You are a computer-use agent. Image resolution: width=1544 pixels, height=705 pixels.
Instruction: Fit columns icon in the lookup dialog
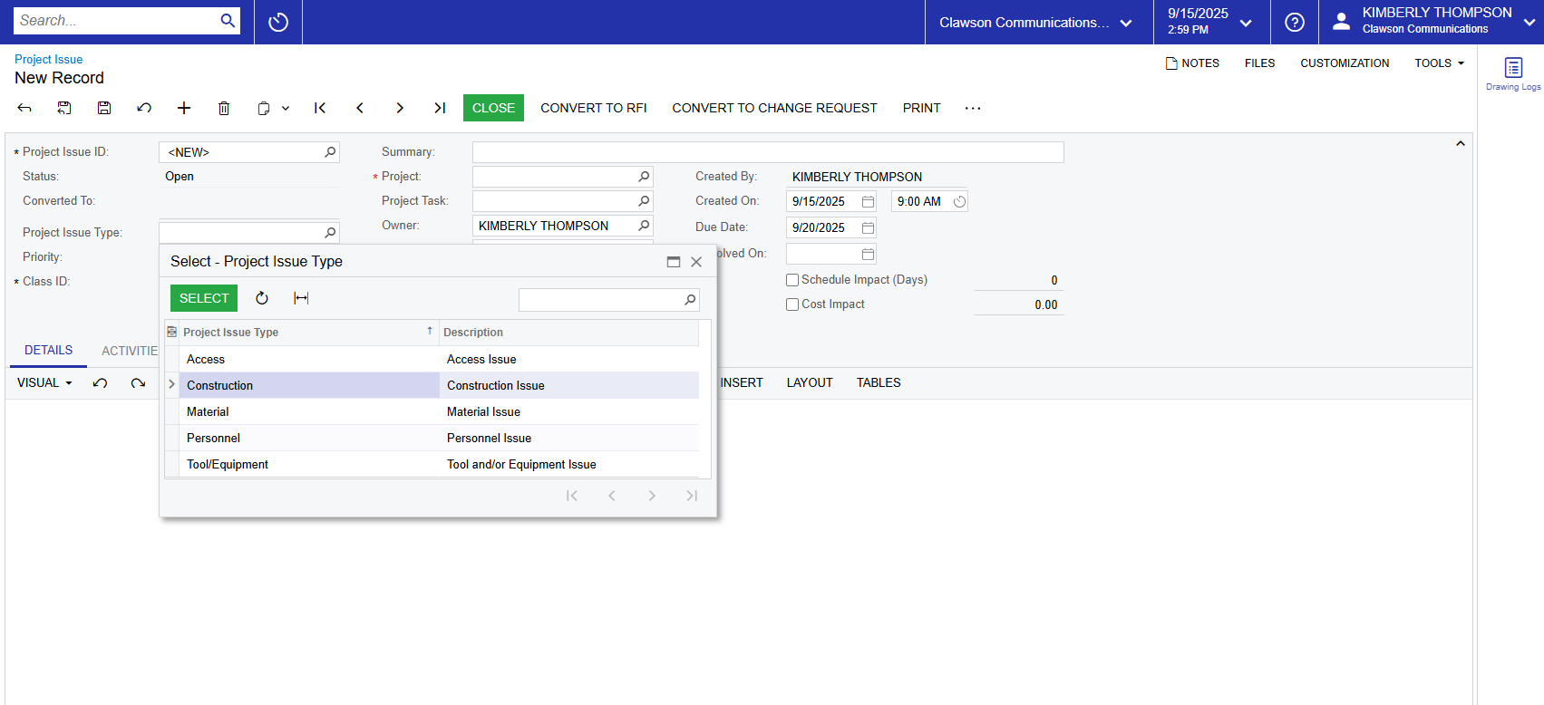point(301,298)
